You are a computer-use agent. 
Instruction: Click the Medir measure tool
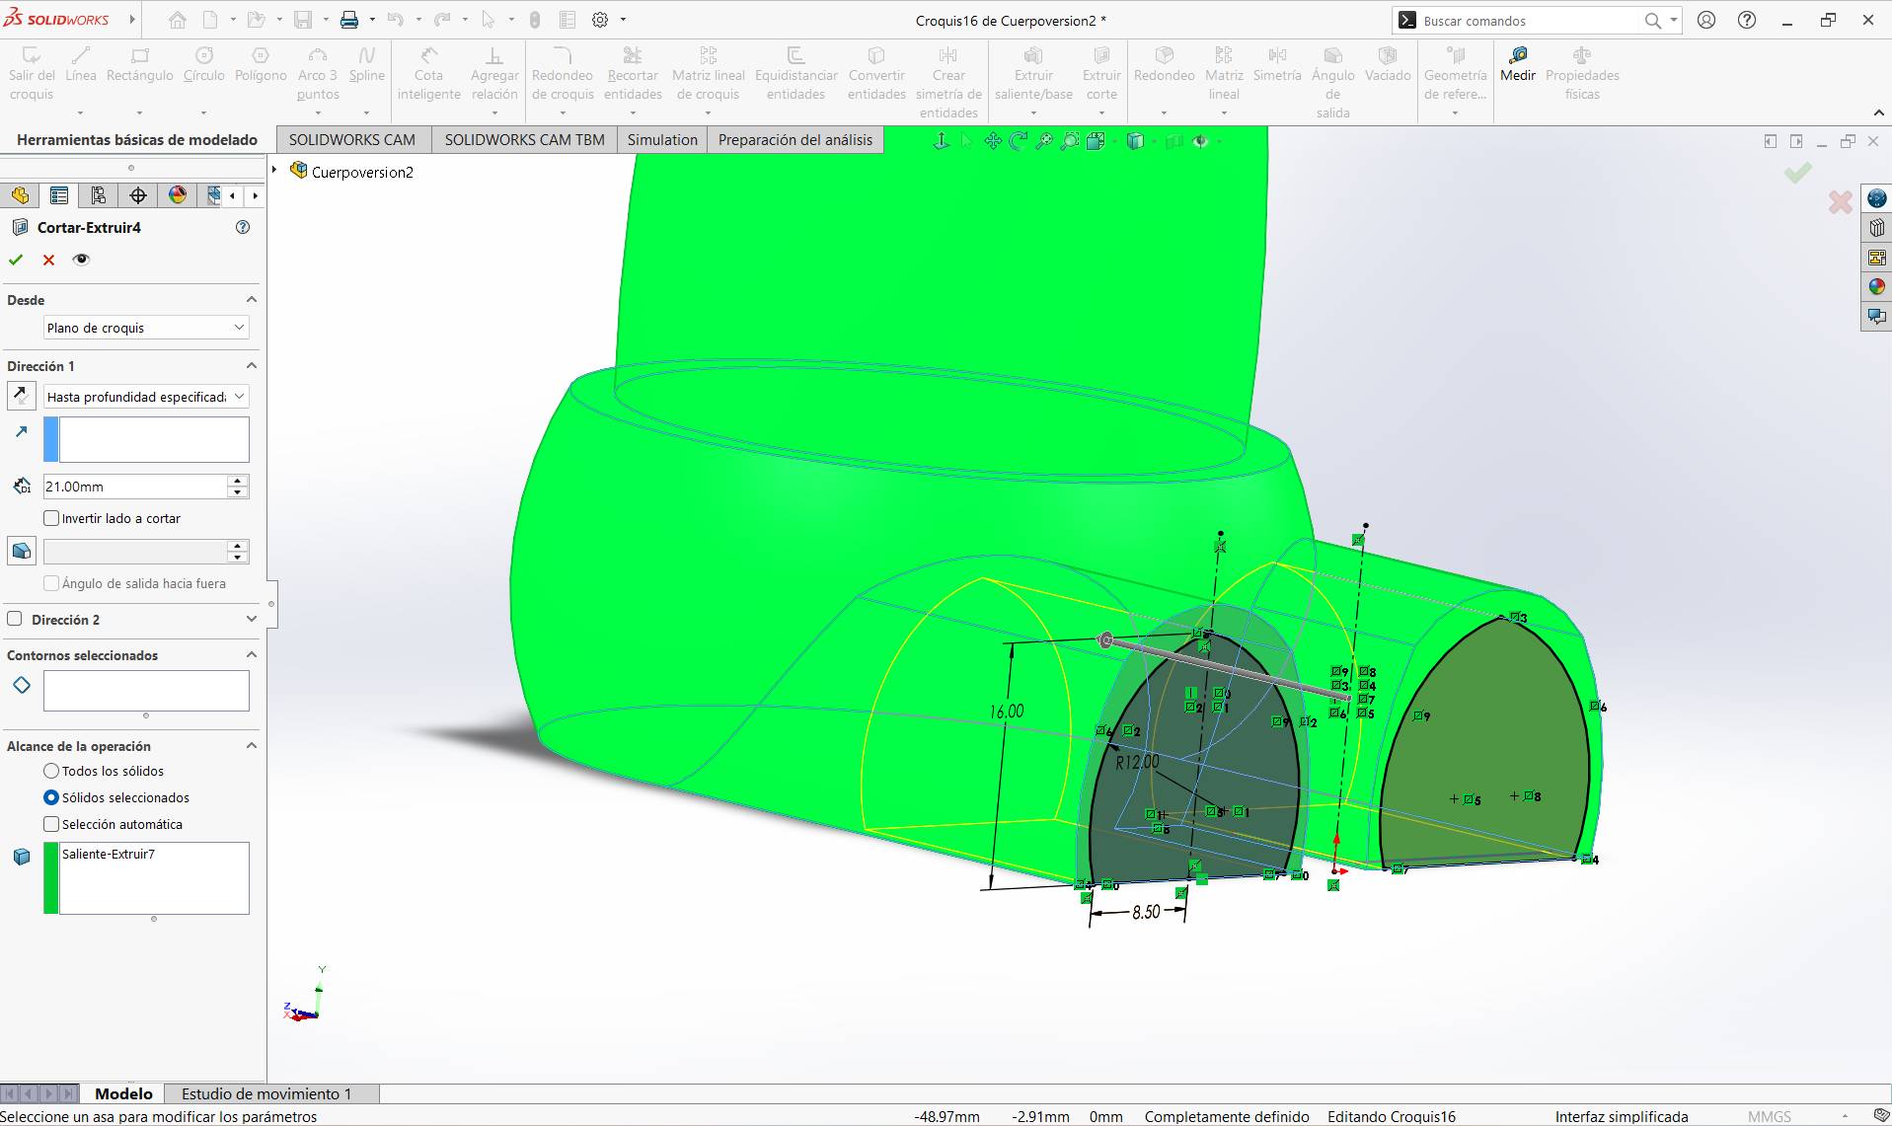pos(1517,64)
